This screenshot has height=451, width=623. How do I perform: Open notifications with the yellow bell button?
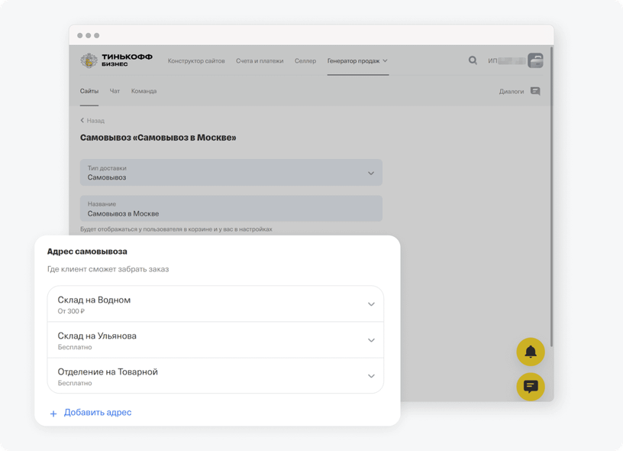(x=531, y=352)
